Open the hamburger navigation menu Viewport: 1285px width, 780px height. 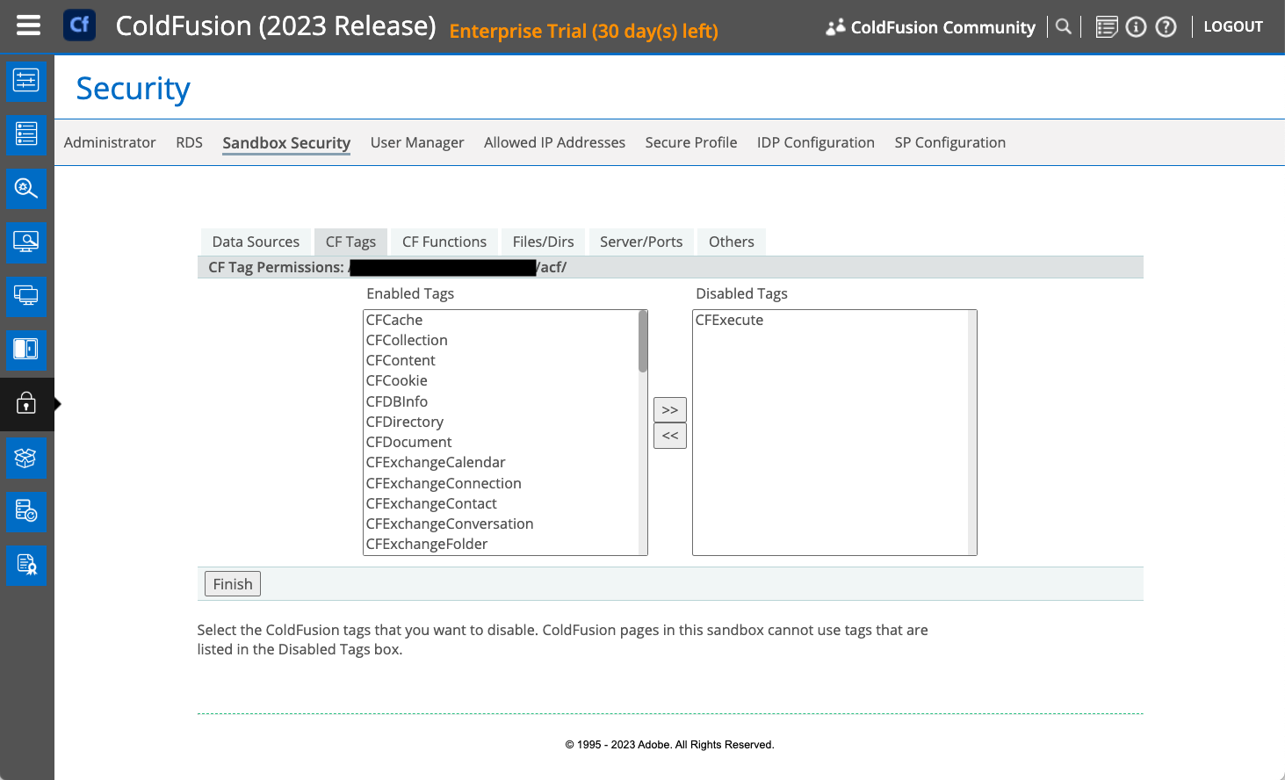tap(28, 25)
